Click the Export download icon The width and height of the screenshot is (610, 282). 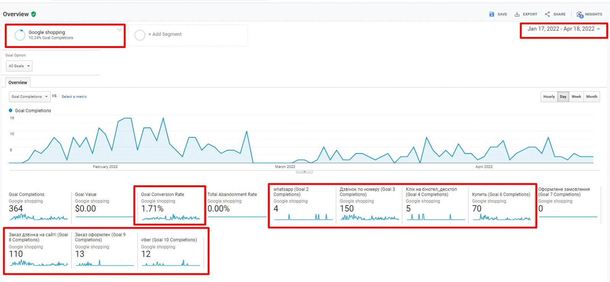[x=517, y=14]
